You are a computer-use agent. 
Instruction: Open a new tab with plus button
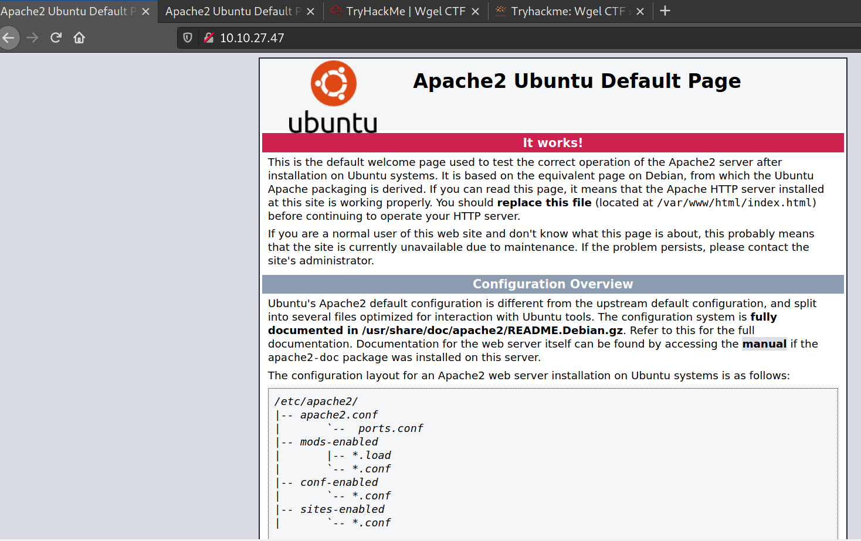[665, 11]
